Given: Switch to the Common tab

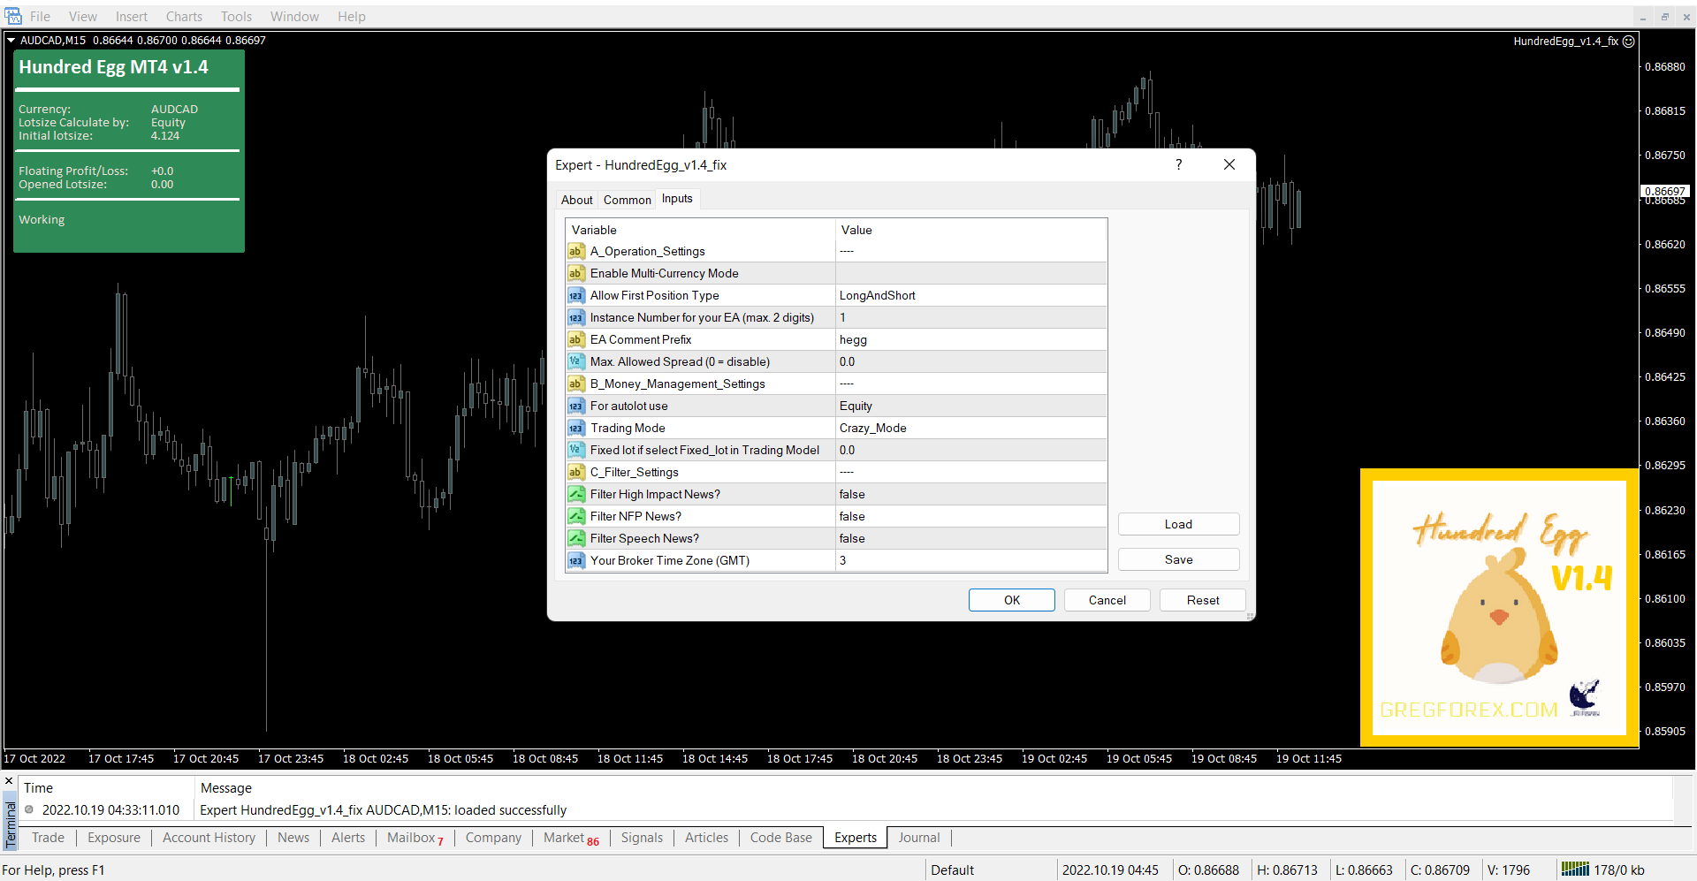Looking at the screenshot, I should [x=627, y=201].
